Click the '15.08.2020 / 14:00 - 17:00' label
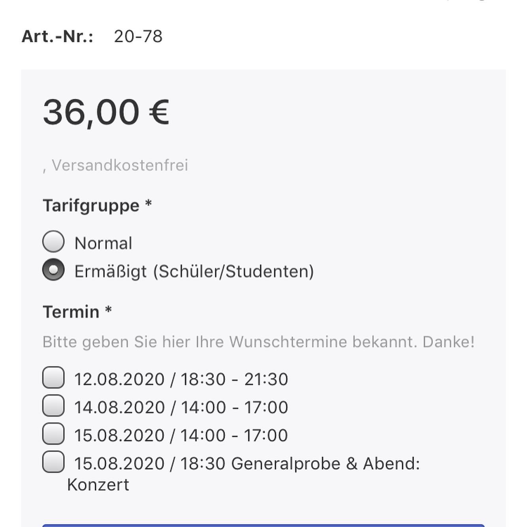 point(181,435)
